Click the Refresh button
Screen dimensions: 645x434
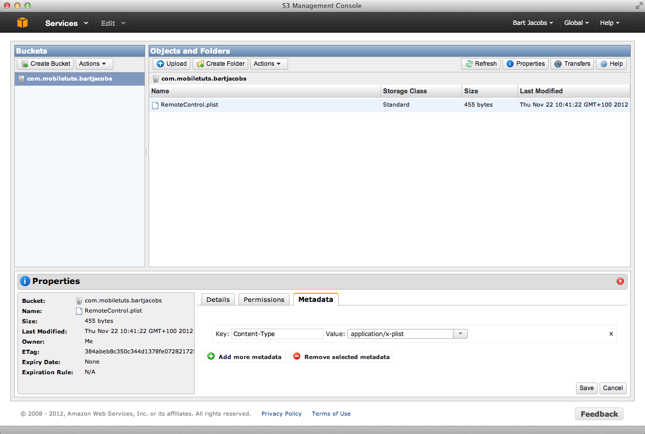click(481, 64)
